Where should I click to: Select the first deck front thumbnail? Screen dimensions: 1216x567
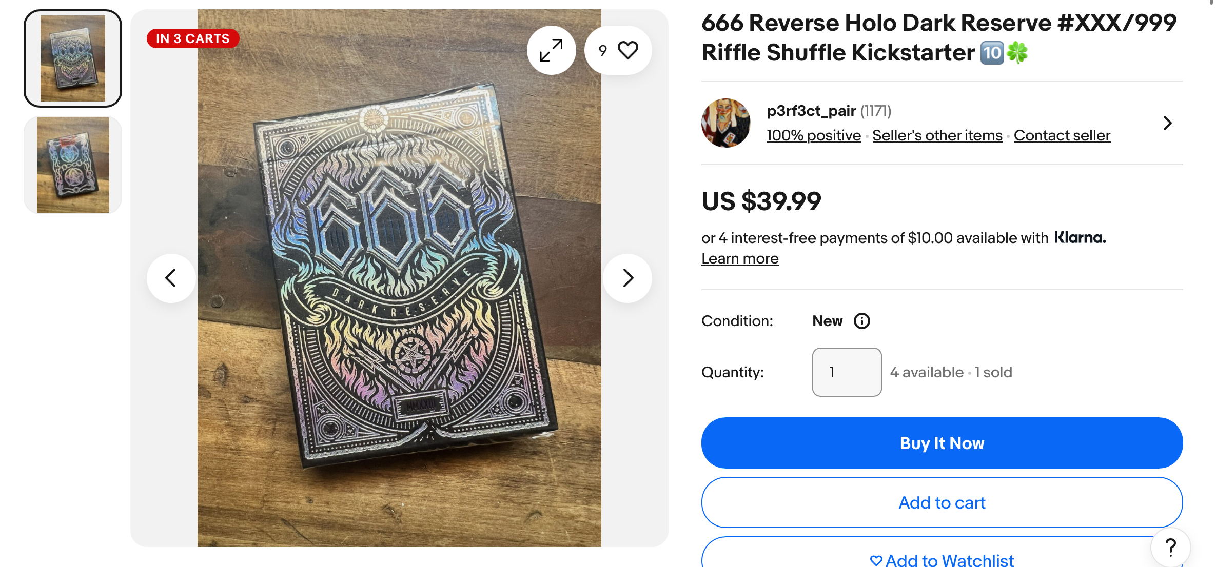(73, 58)
